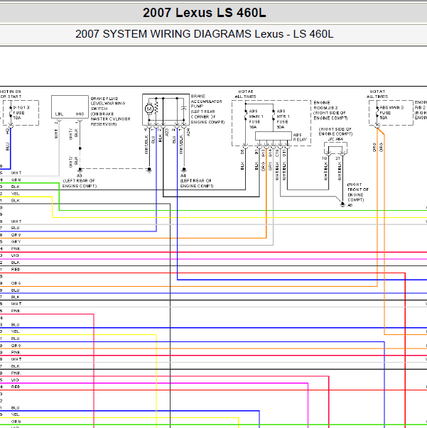
Task: Click the LBL terminal label
Action: (59, 114)
